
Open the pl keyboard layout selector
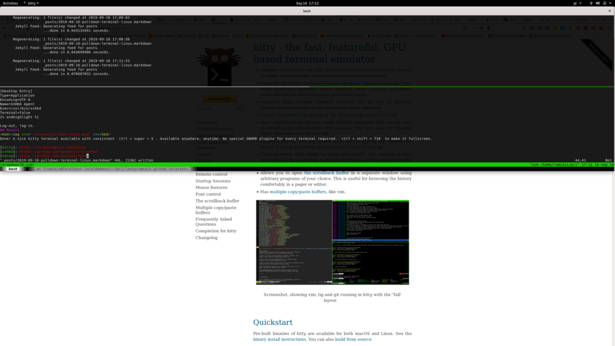577,3
